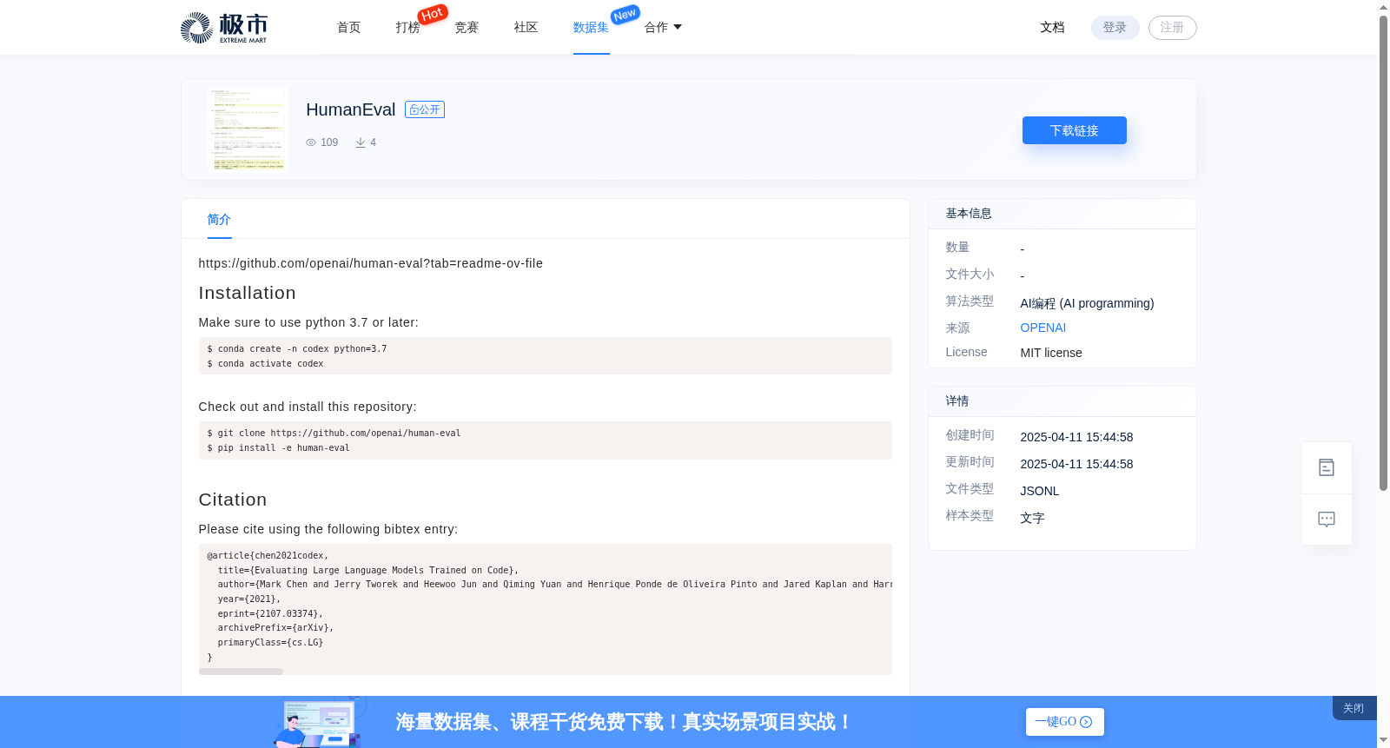Click the github.com/openai/human-eval readme URL text

[x=370, y=263]
